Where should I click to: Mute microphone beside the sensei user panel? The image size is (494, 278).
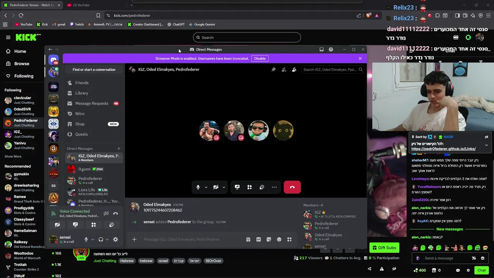tap(86, 239)
